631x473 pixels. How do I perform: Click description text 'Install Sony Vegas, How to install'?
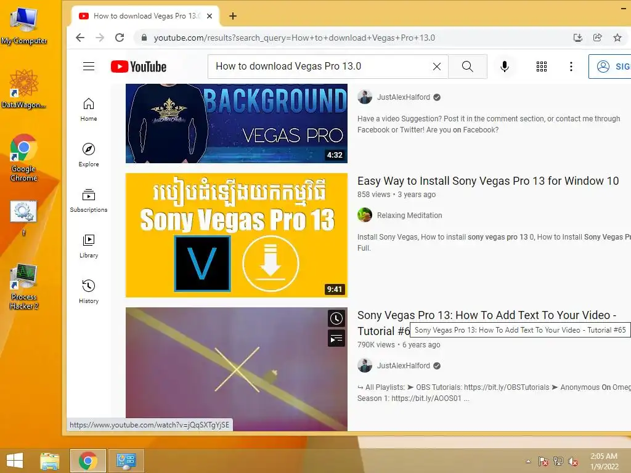(x=411, y=237)
